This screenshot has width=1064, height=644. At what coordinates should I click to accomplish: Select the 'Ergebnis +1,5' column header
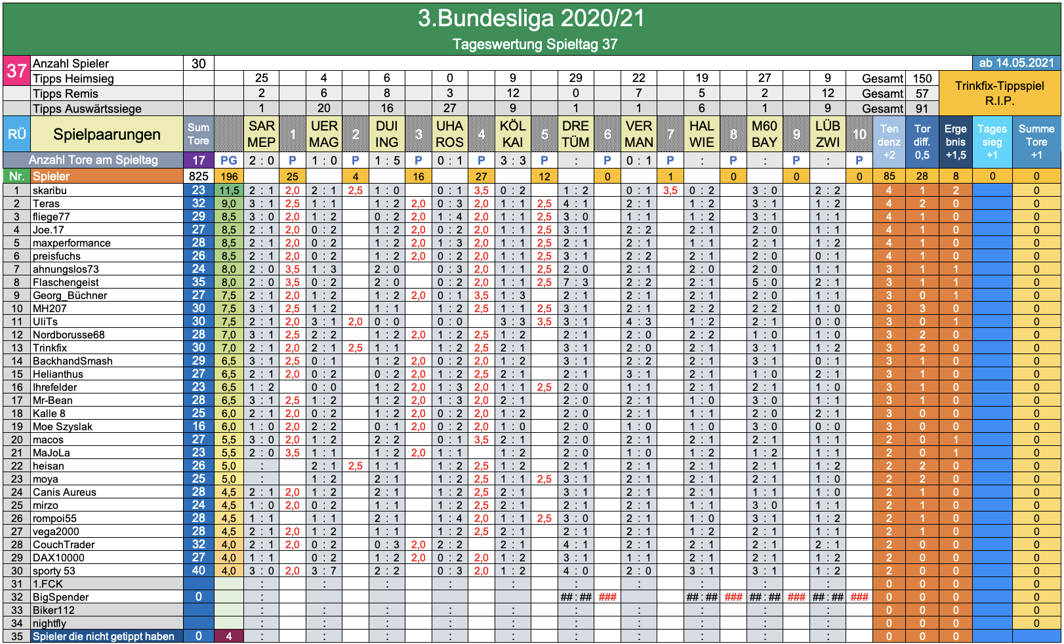point(956,142)
